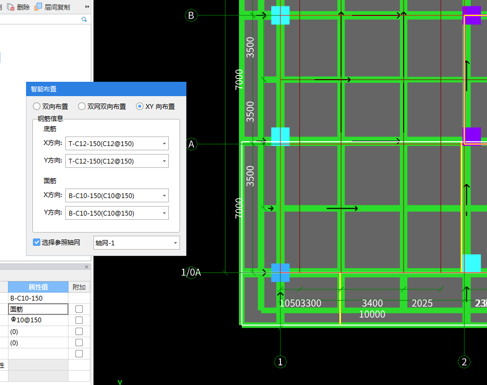487x385 pixels.
Task: Click the cyan column above axis 2
Action: (472, 263)
